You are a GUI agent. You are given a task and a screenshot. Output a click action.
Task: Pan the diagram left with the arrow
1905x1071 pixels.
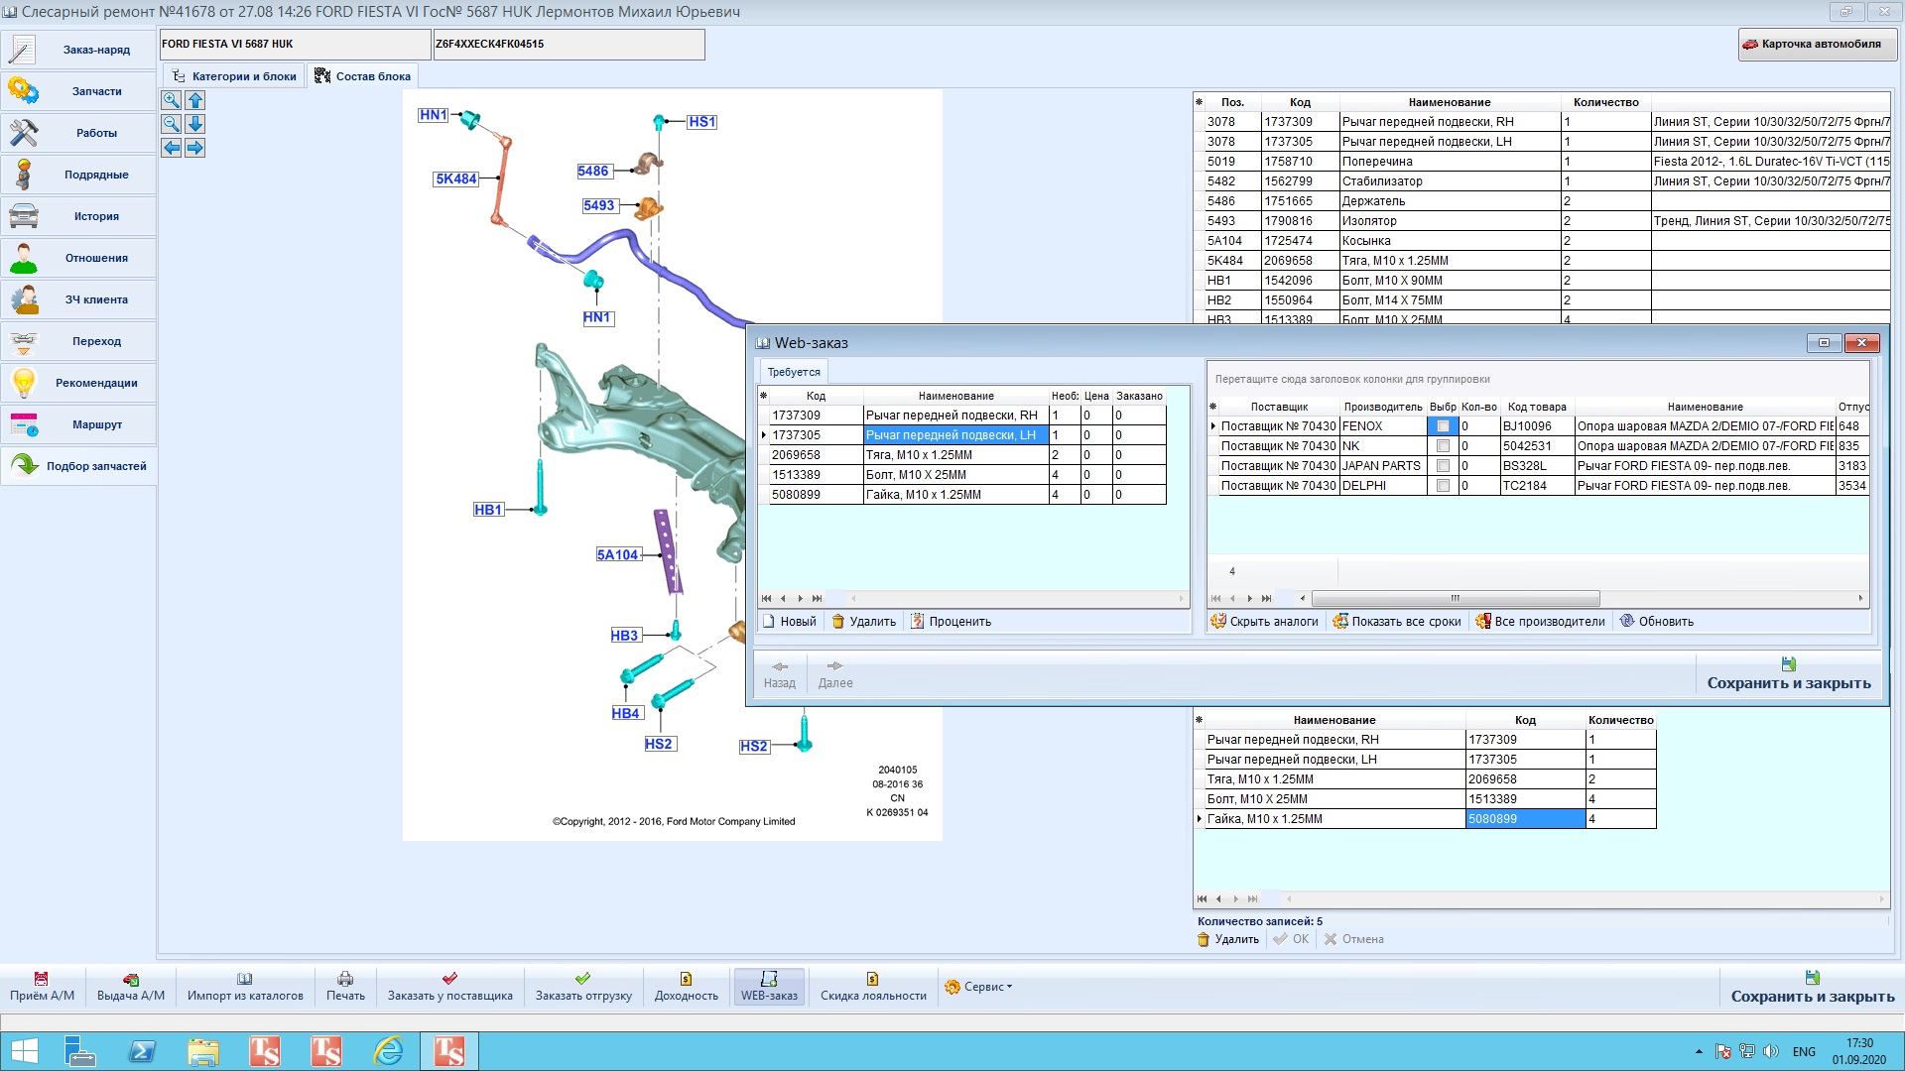[172, 148]
